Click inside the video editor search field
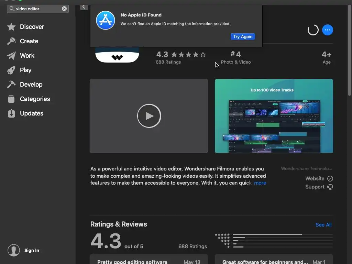This screenshot has height=264, width=352. (x=38, y=9)
